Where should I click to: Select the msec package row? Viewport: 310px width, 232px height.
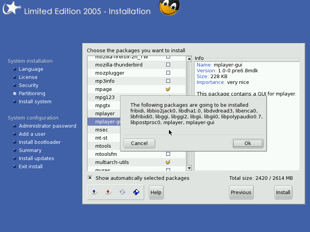(104, 130)
